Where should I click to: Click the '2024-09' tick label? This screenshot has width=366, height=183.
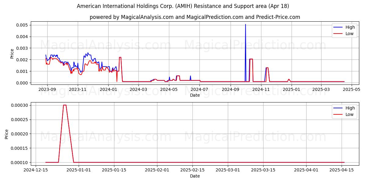[231, 89]
